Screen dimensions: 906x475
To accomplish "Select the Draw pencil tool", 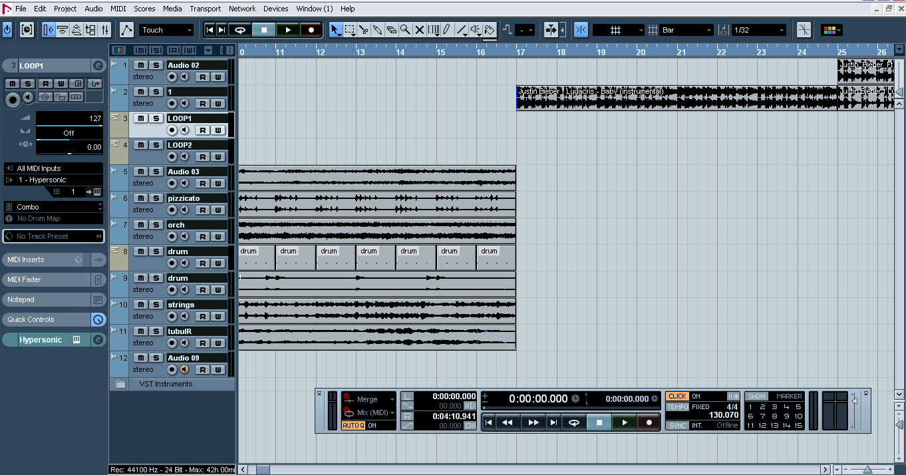I will tap(446, 29).
